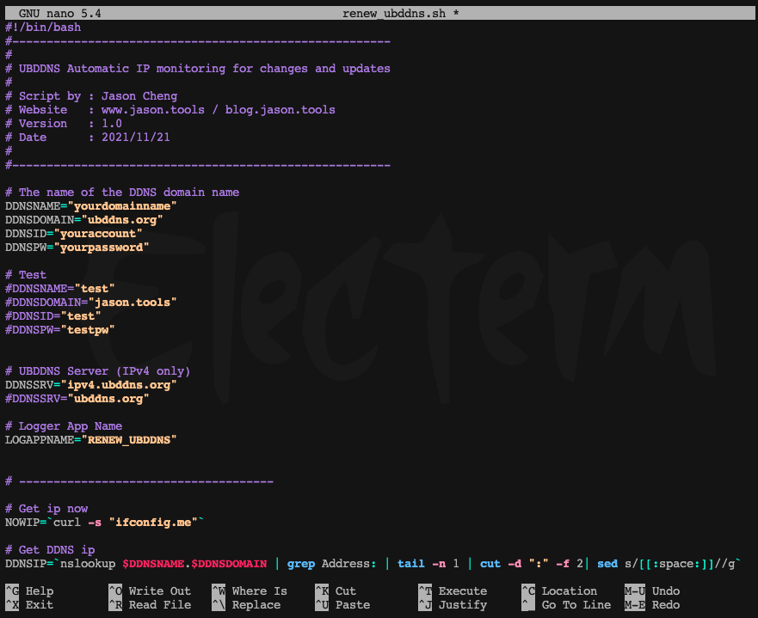Click the "jason.tools" domain value

pos(132,303)
